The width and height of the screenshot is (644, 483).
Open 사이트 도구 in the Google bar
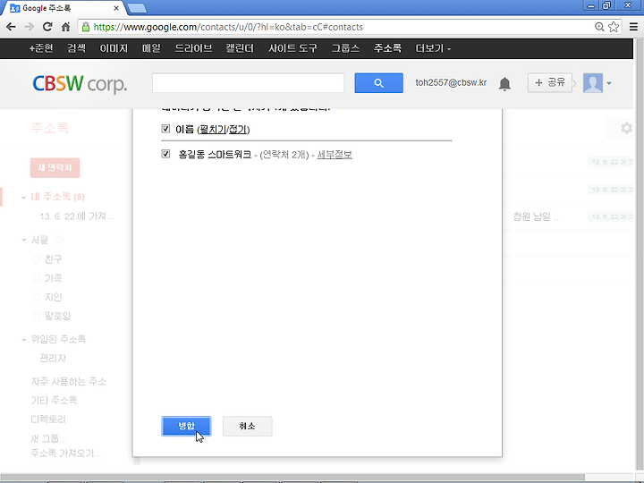(292, 48)
